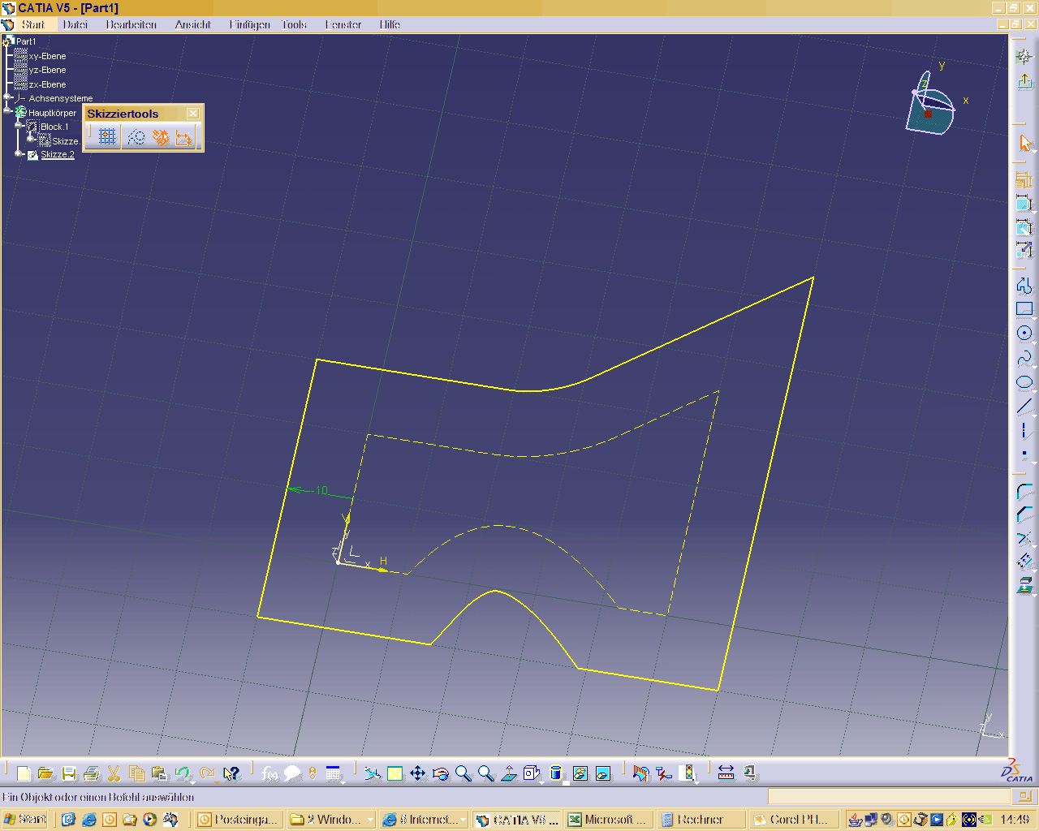Select the Profile tool in right toolbar
1039x831 pixels.
click(1024, 285)
